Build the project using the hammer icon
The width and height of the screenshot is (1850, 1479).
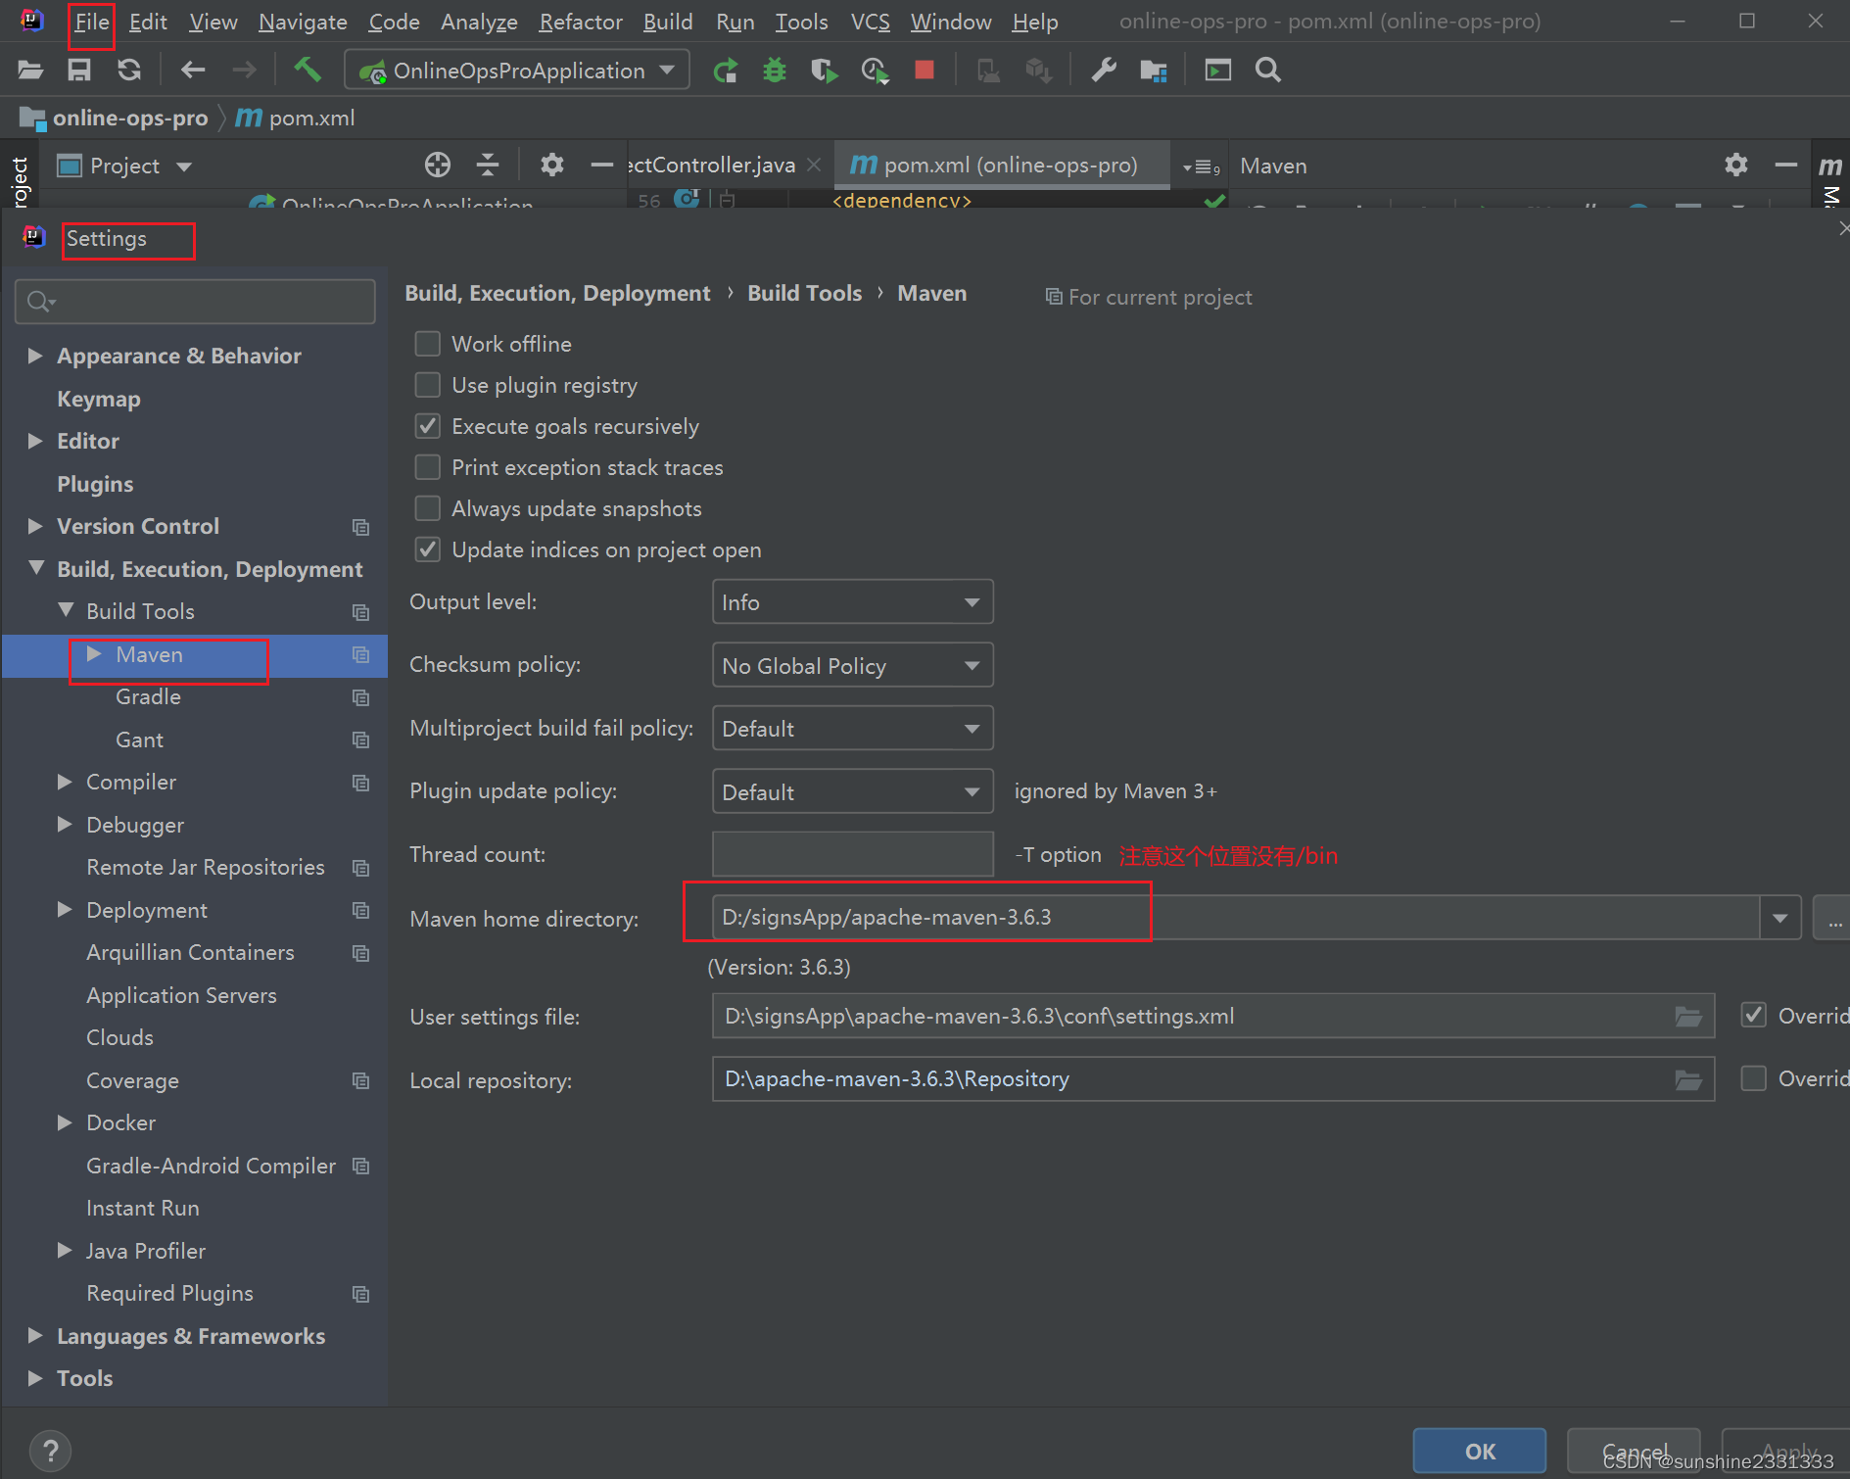[x=308, y=70]
